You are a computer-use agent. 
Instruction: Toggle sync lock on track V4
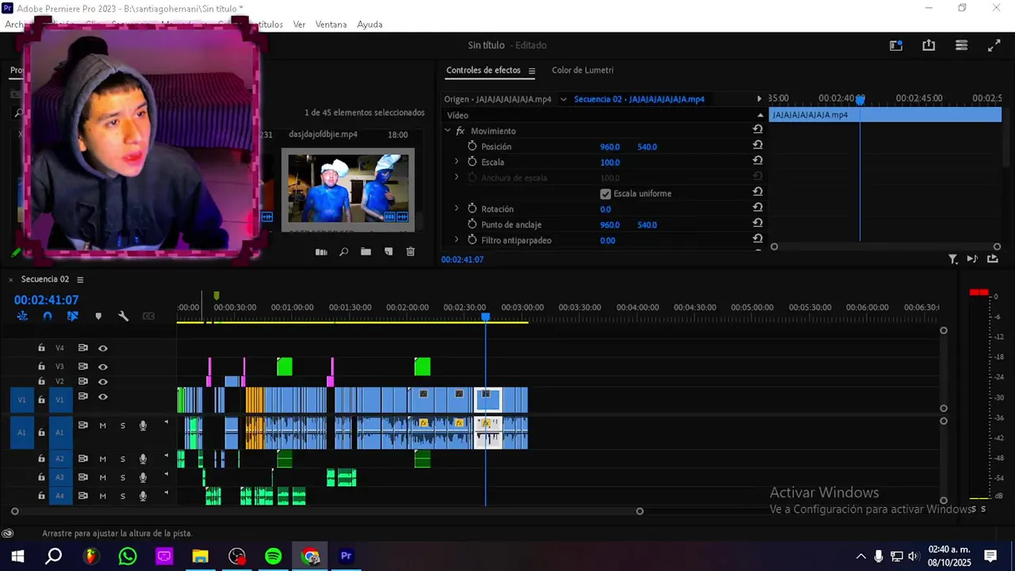[82, 348]
